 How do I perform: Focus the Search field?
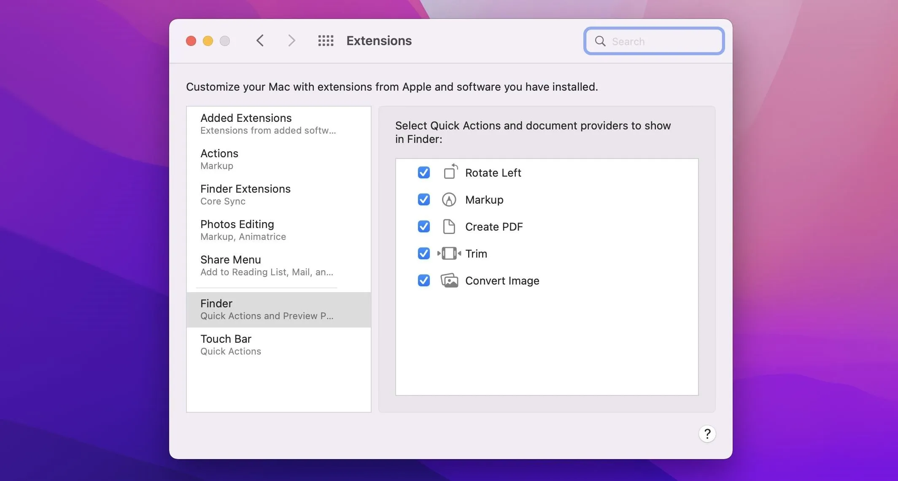click(x=654, y=41)
